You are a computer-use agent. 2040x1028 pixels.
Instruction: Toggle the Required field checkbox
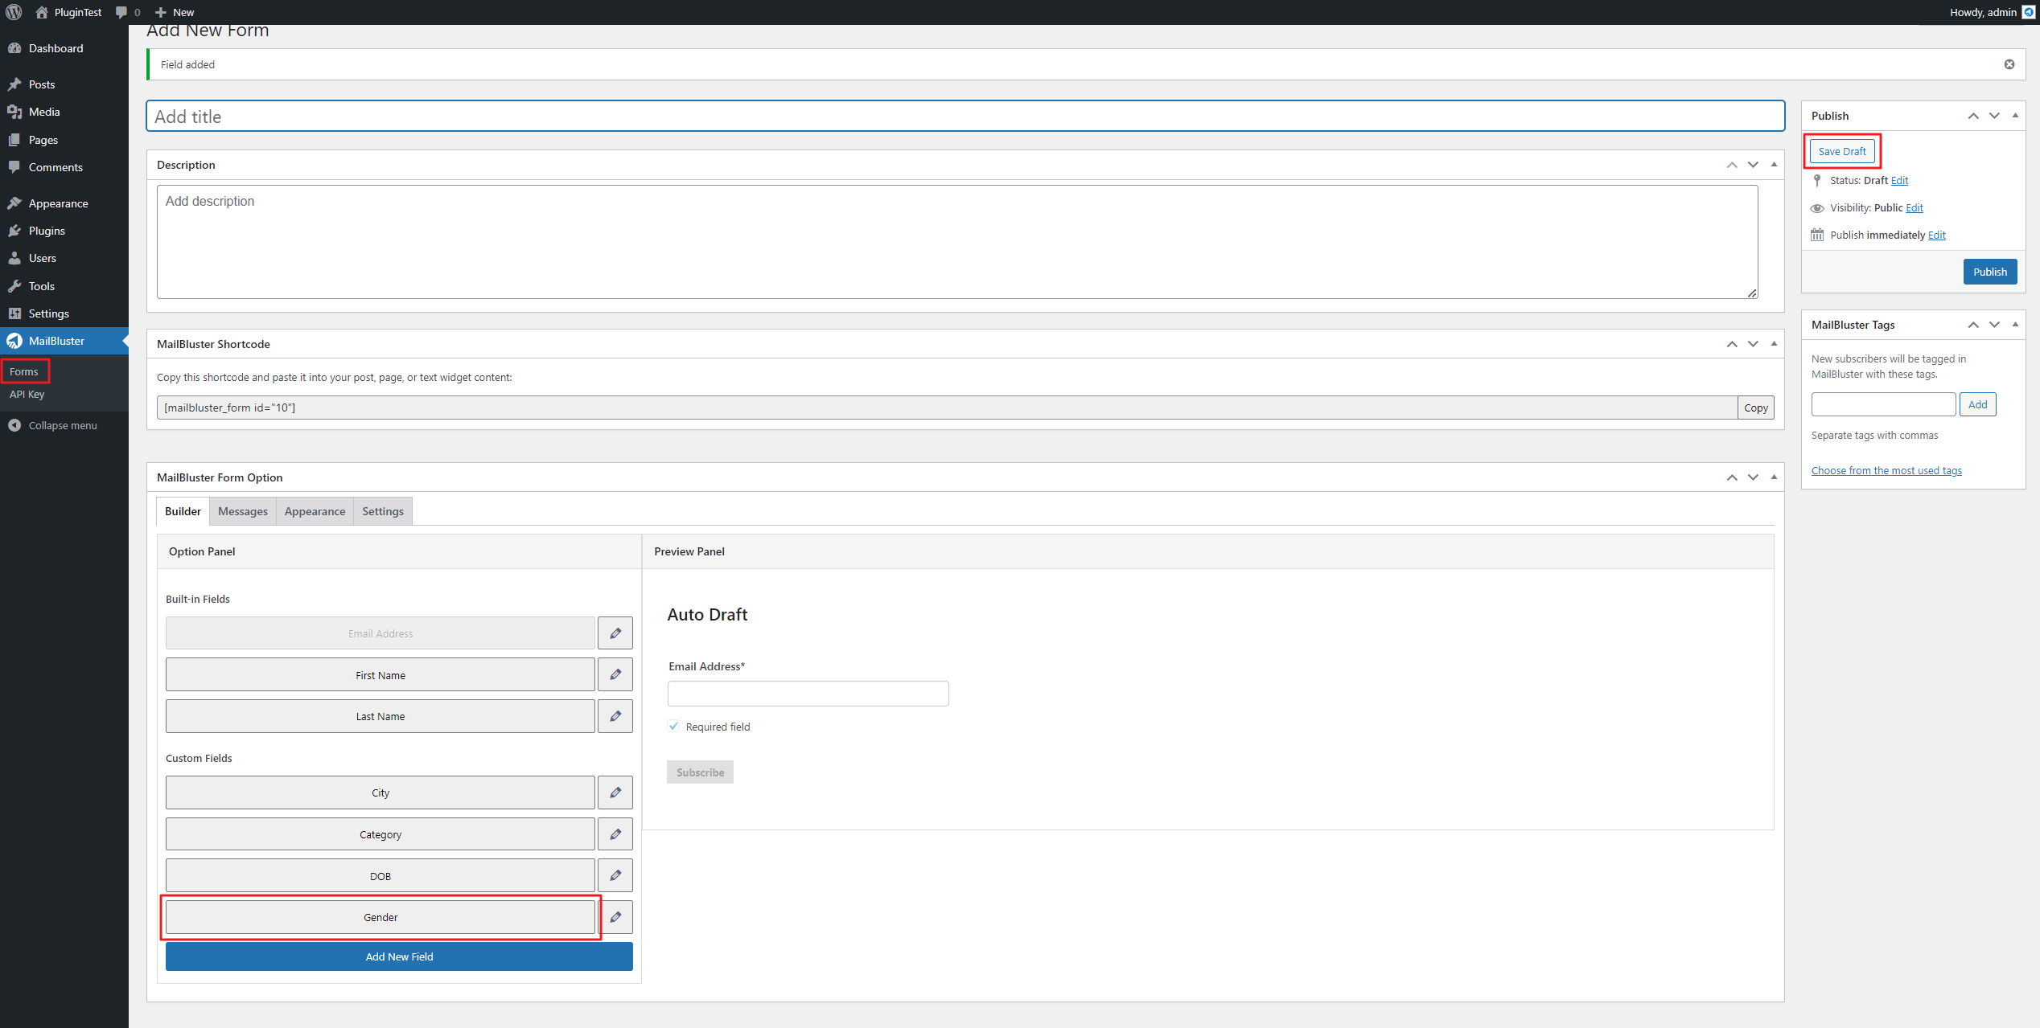click(x=673, y=727)
